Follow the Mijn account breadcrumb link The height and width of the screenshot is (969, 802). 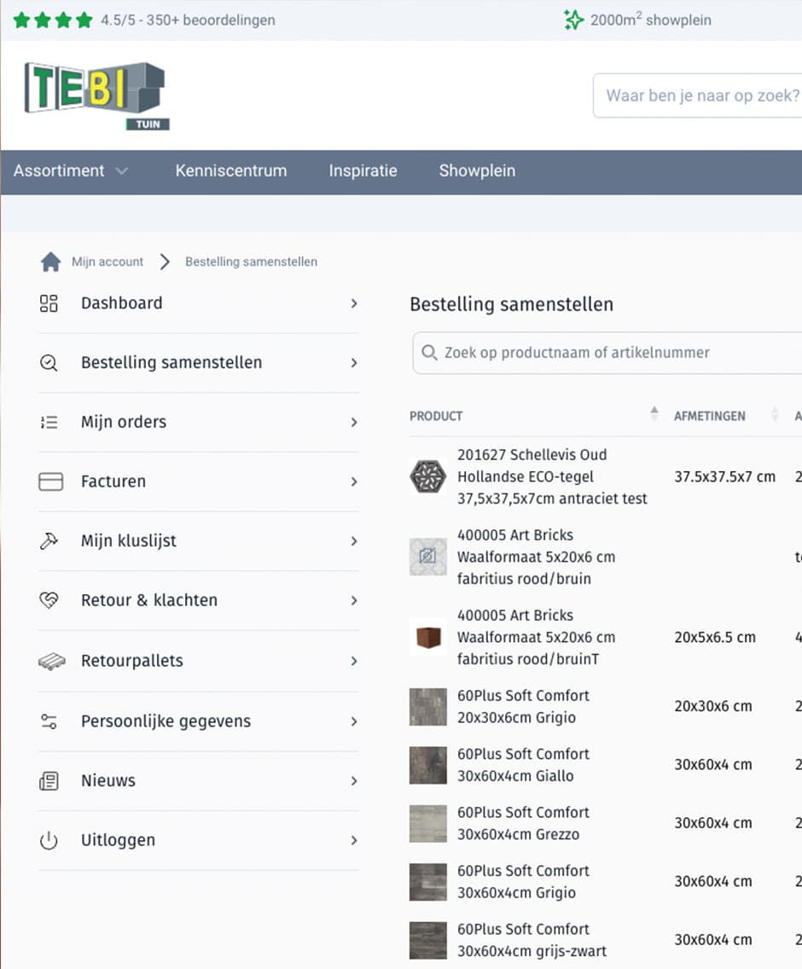(108, 262)
